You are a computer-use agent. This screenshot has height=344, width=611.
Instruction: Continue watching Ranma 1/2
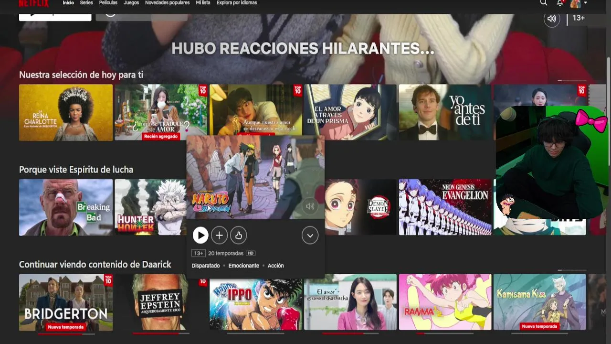click(445, 302)
